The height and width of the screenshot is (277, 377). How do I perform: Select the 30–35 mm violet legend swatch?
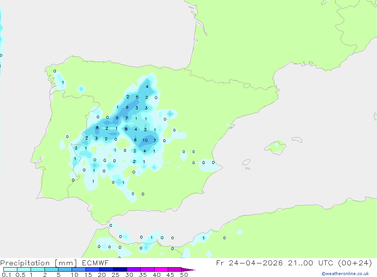[x=133, y=269]
